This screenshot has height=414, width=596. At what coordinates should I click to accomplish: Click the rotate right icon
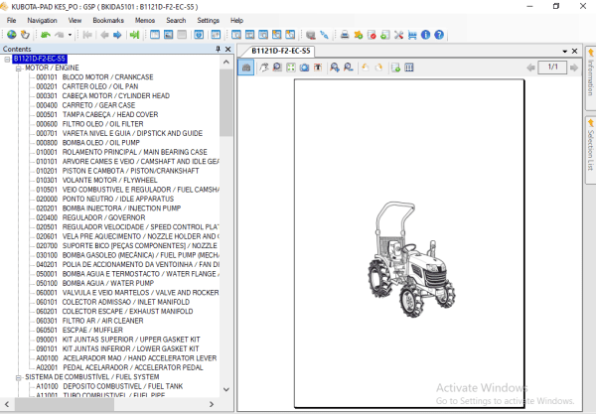[x=378, y=68]
